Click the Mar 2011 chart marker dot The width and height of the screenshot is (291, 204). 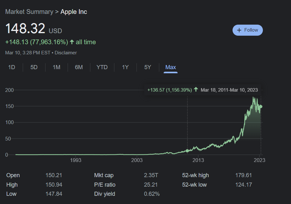[187, 151]
